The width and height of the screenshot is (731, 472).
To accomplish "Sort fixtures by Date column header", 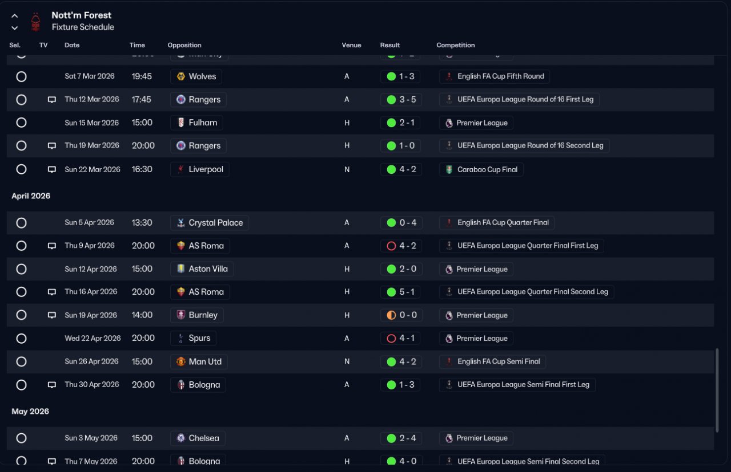I will click(x=72, y=45).
